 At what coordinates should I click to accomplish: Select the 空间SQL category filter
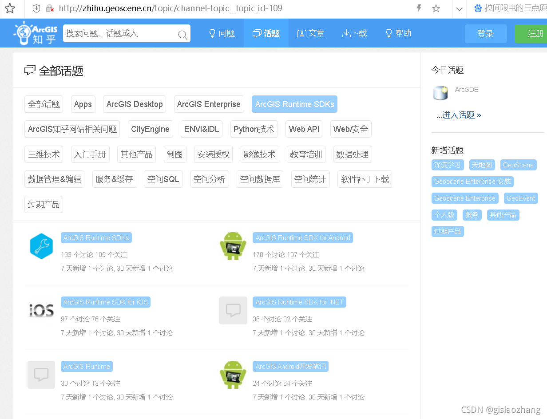(x=163, y=179)
